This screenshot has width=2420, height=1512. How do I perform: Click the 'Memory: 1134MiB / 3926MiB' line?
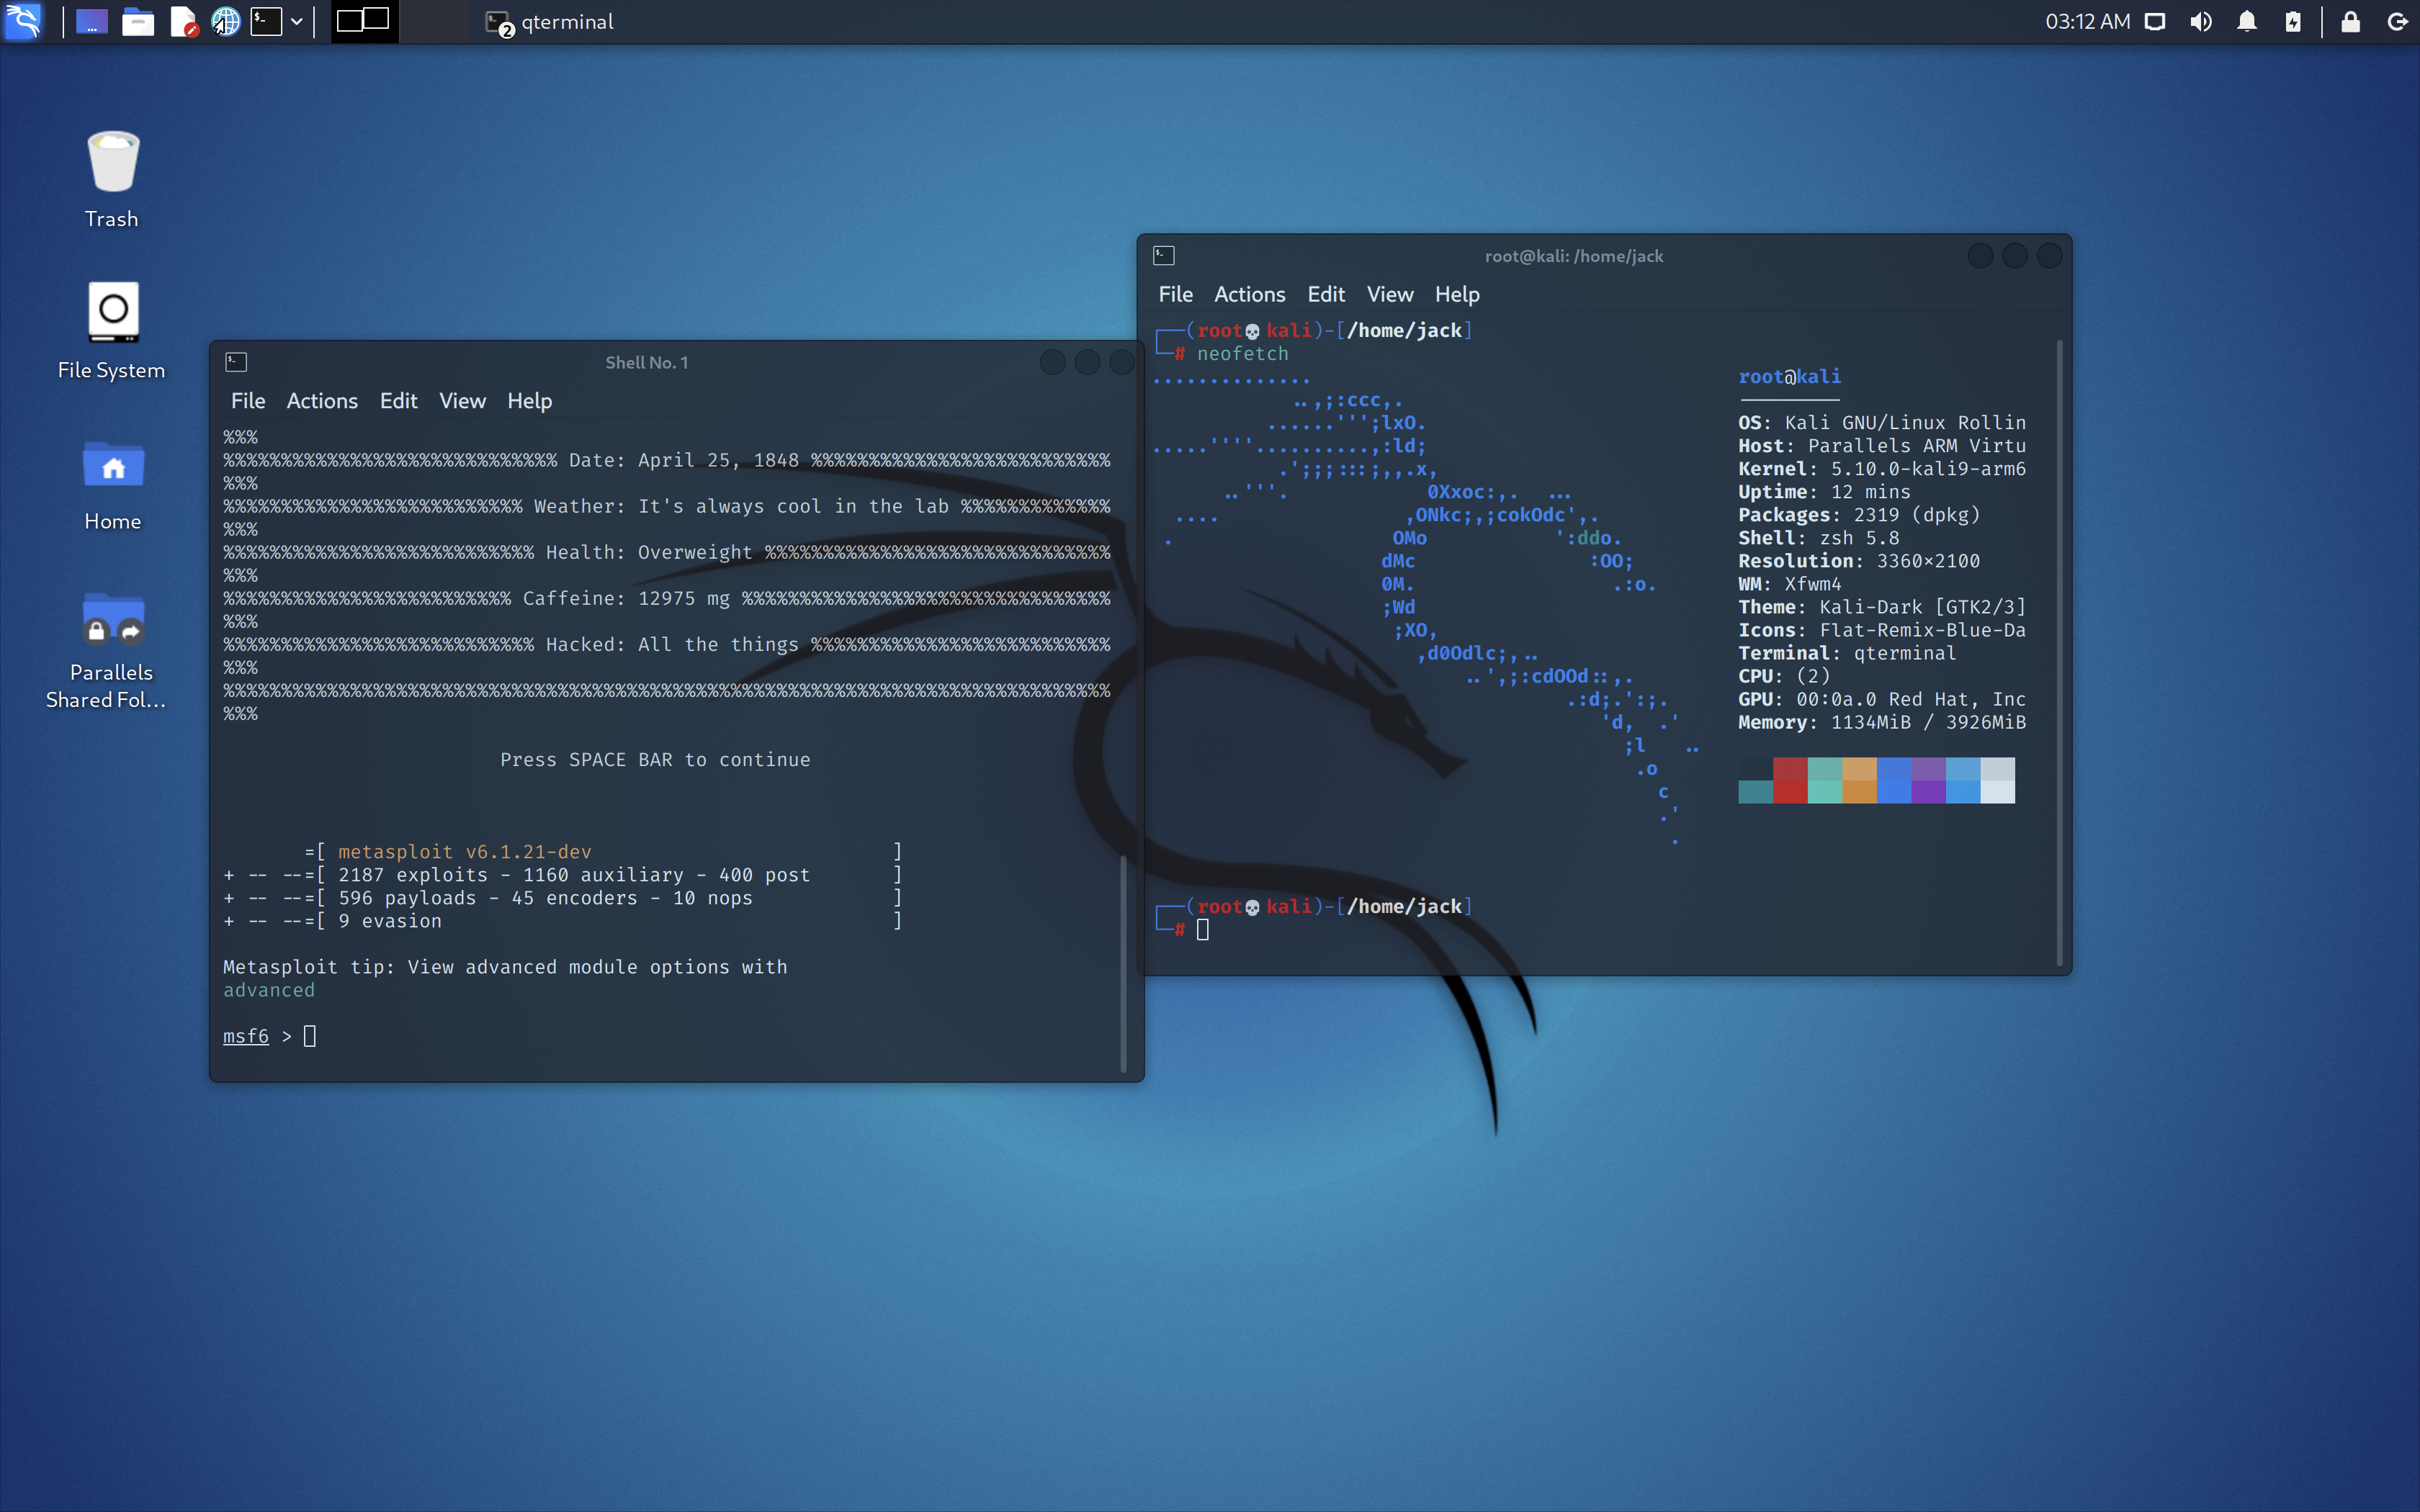tap(1881, 722)
